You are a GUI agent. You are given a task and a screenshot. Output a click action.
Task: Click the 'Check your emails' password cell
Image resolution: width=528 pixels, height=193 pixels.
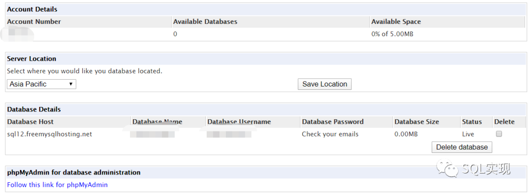pyautogui.click(x=330, y=134)
